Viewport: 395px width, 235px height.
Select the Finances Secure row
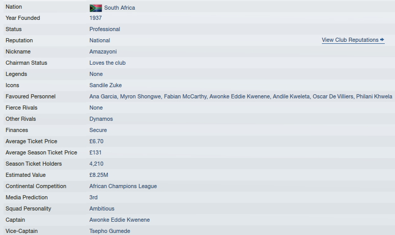click(199, 130)
